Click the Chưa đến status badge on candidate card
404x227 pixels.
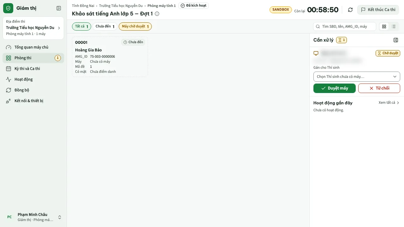coord(133,42)
